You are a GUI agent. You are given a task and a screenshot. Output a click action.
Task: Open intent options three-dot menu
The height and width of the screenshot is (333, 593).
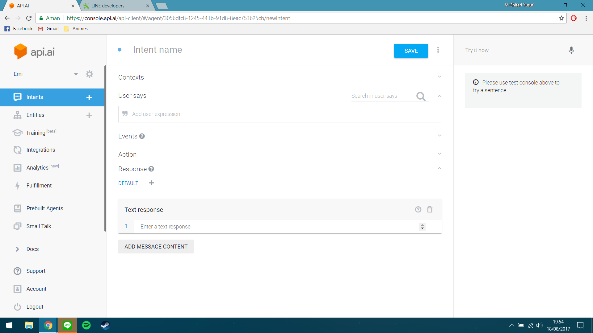click(438, 50)
